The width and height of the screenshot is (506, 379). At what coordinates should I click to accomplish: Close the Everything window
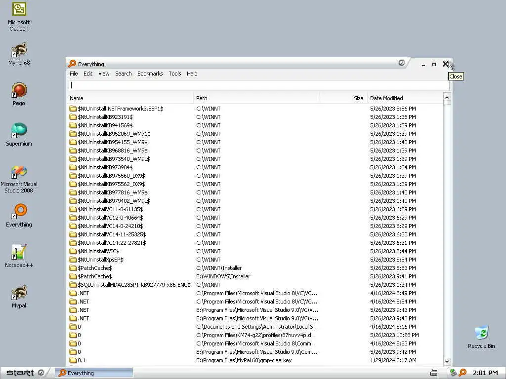pyautogui.click(x=445, y=64)
